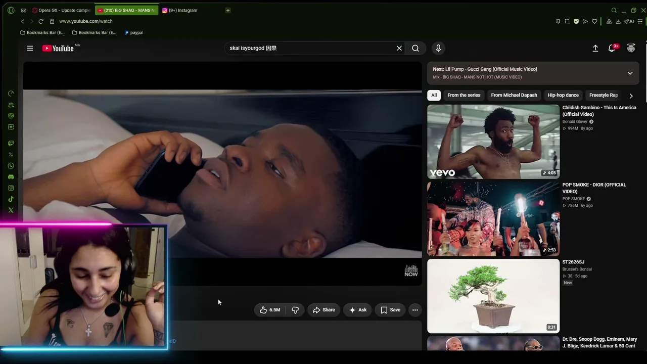The image size is (647, 364).
Task: Select the From Michael Dapaah chip
Action: tap(514, 95)
